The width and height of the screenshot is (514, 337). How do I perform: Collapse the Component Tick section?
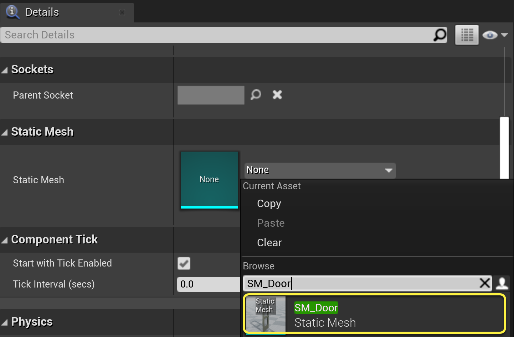click(x=5, y=240)
